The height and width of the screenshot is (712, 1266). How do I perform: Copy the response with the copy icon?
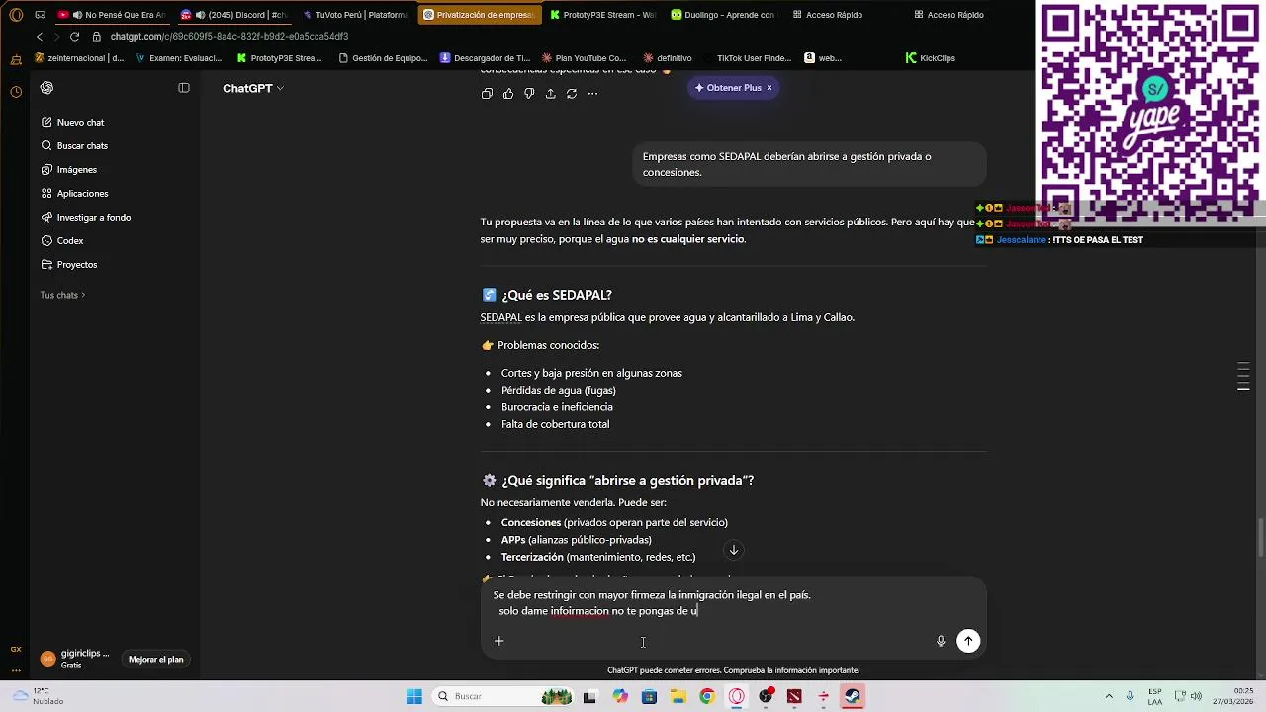coord(487,94)
